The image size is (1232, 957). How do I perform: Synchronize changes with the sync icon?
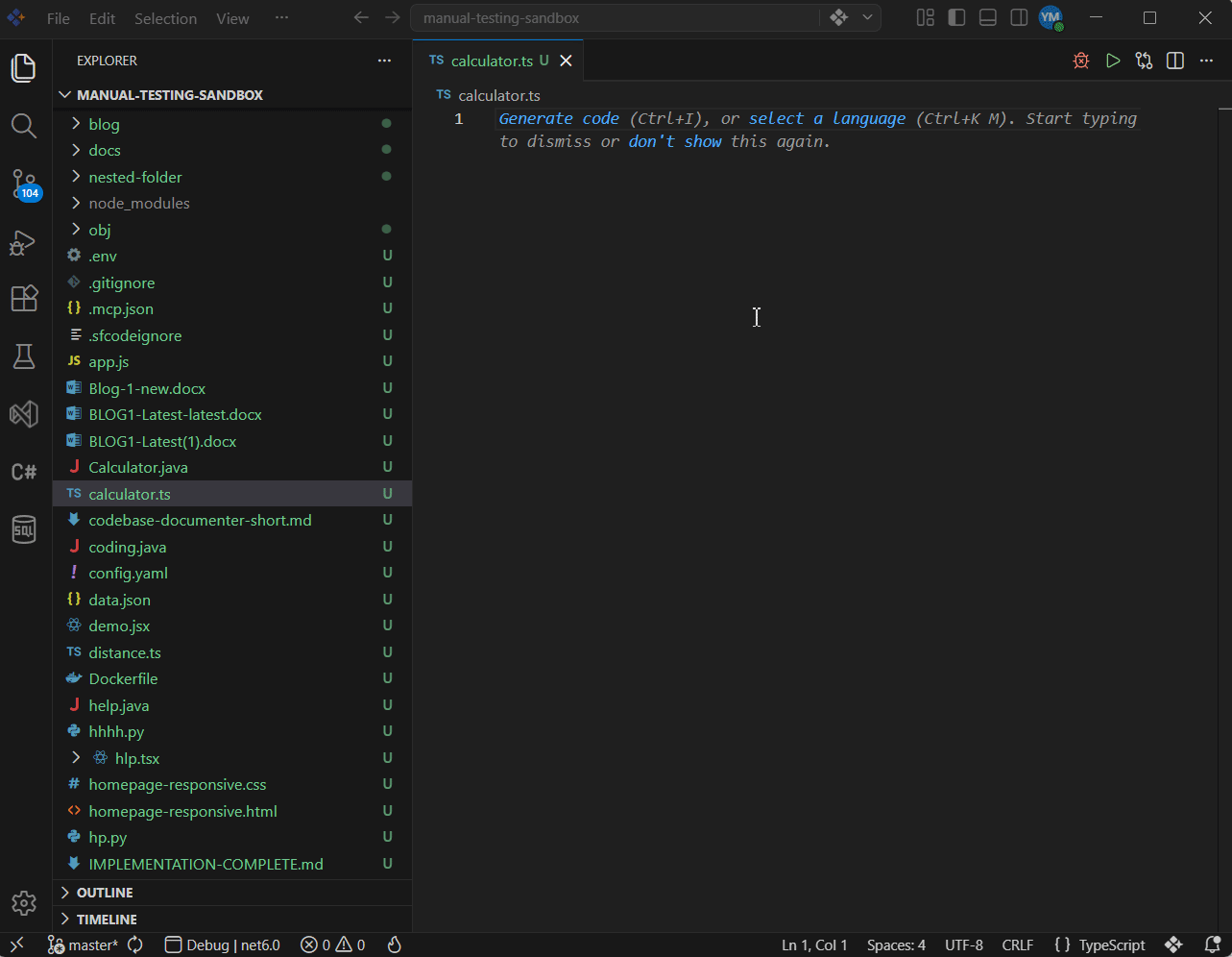(135, 945)
